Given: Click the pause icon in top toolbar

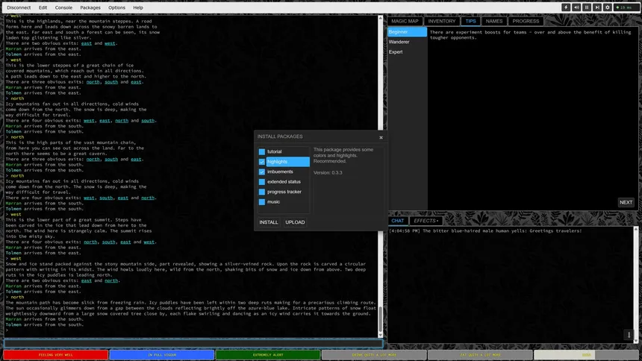Looking at the screenshot, I should pyautogui.click(x=587, y=7).
